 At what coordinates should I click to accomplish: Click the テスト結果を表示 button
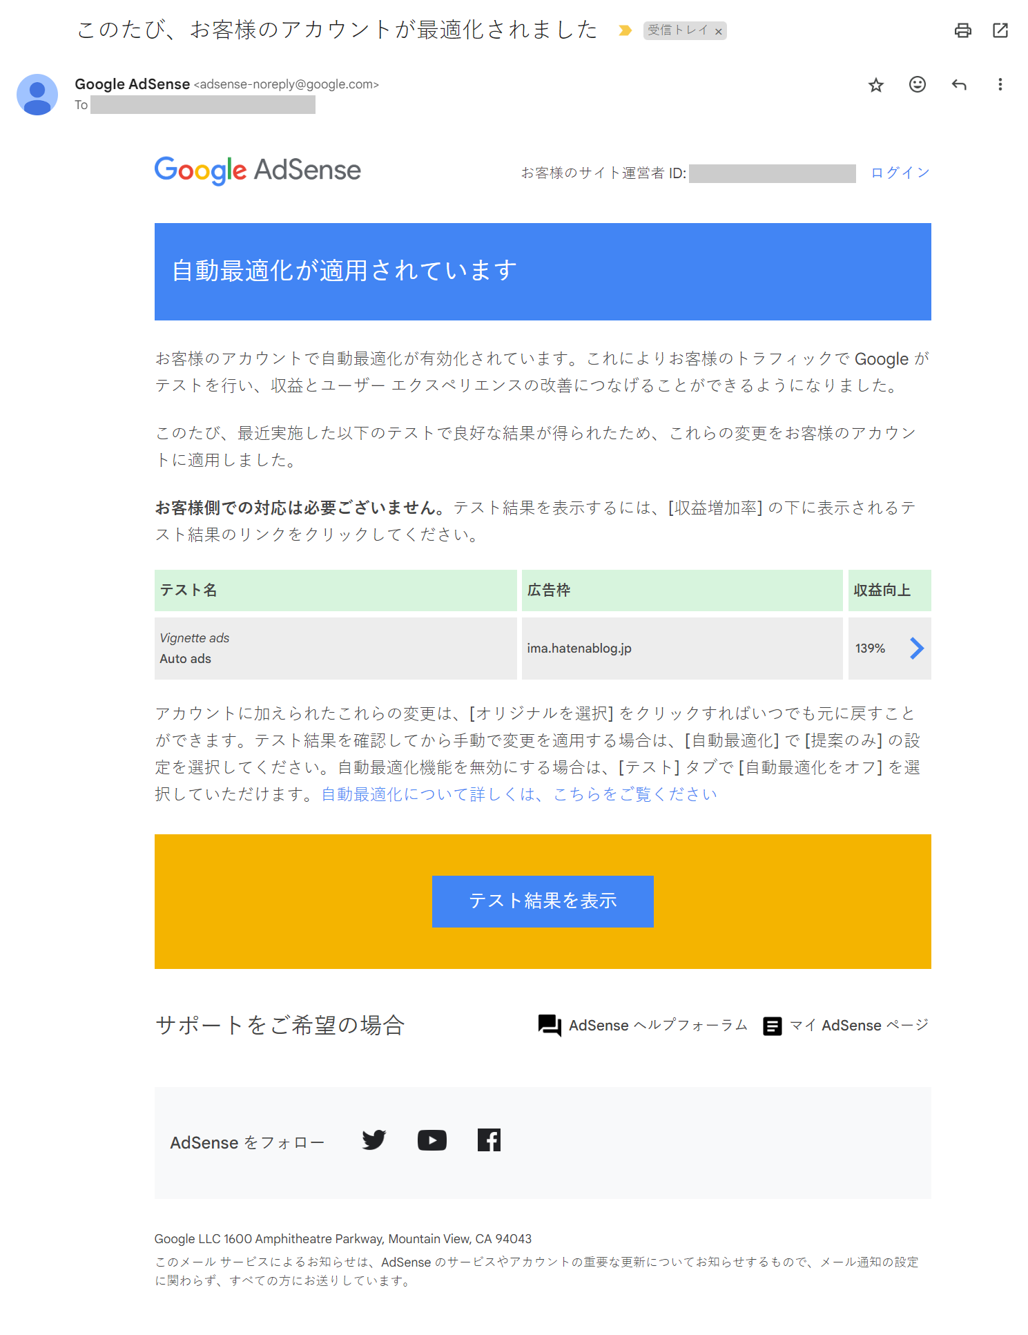[543, 901]
